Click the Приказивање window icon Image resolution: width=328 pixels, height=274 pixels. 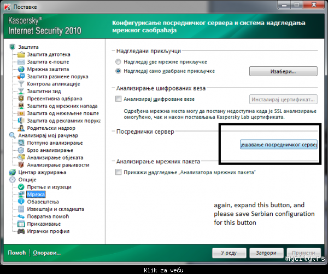[x=21, y=224]
